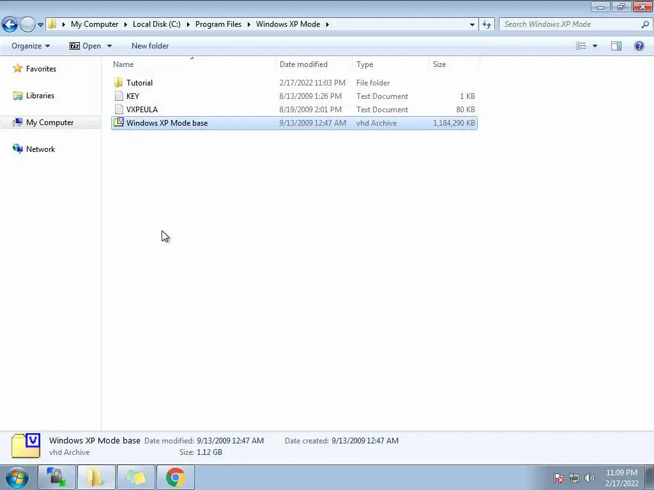654x490 pixels.
Task: Click the folder icon in address bar
Action: [52, 24]
